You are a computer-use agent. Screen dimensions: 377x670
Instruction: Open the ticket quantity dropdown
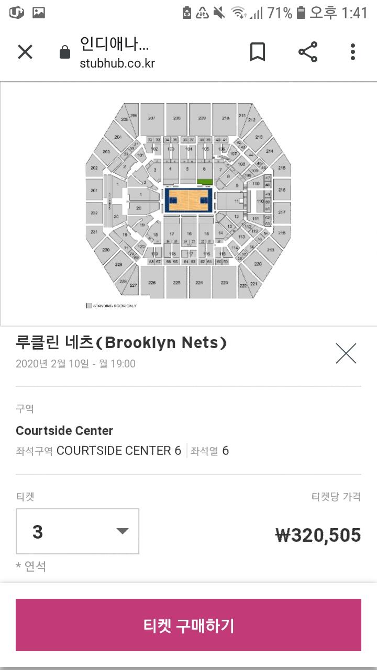point(77,531)
